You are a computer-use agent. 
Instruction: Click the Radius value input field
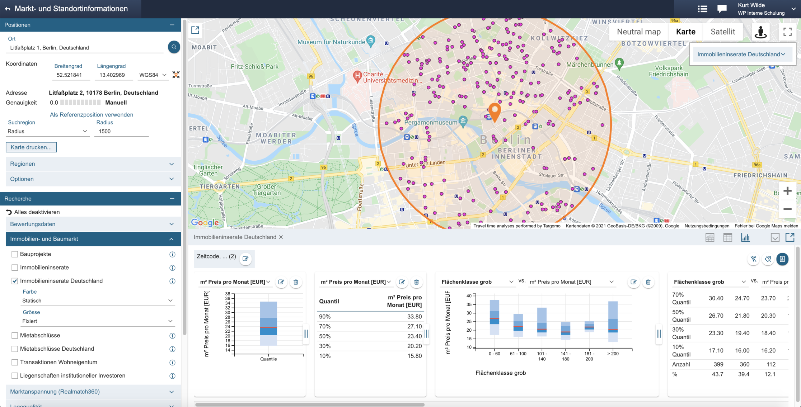[122, 131]
